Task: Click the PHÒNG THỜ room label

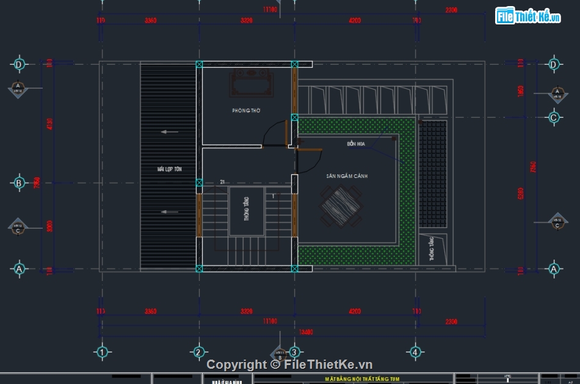Action: [x=246, y=110]
